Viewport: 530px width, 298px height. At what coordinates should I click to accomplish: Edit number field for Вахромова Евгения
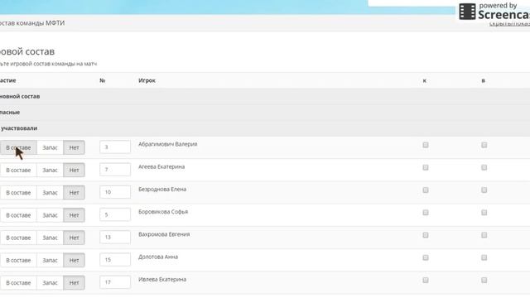click(x=115, y=238)
